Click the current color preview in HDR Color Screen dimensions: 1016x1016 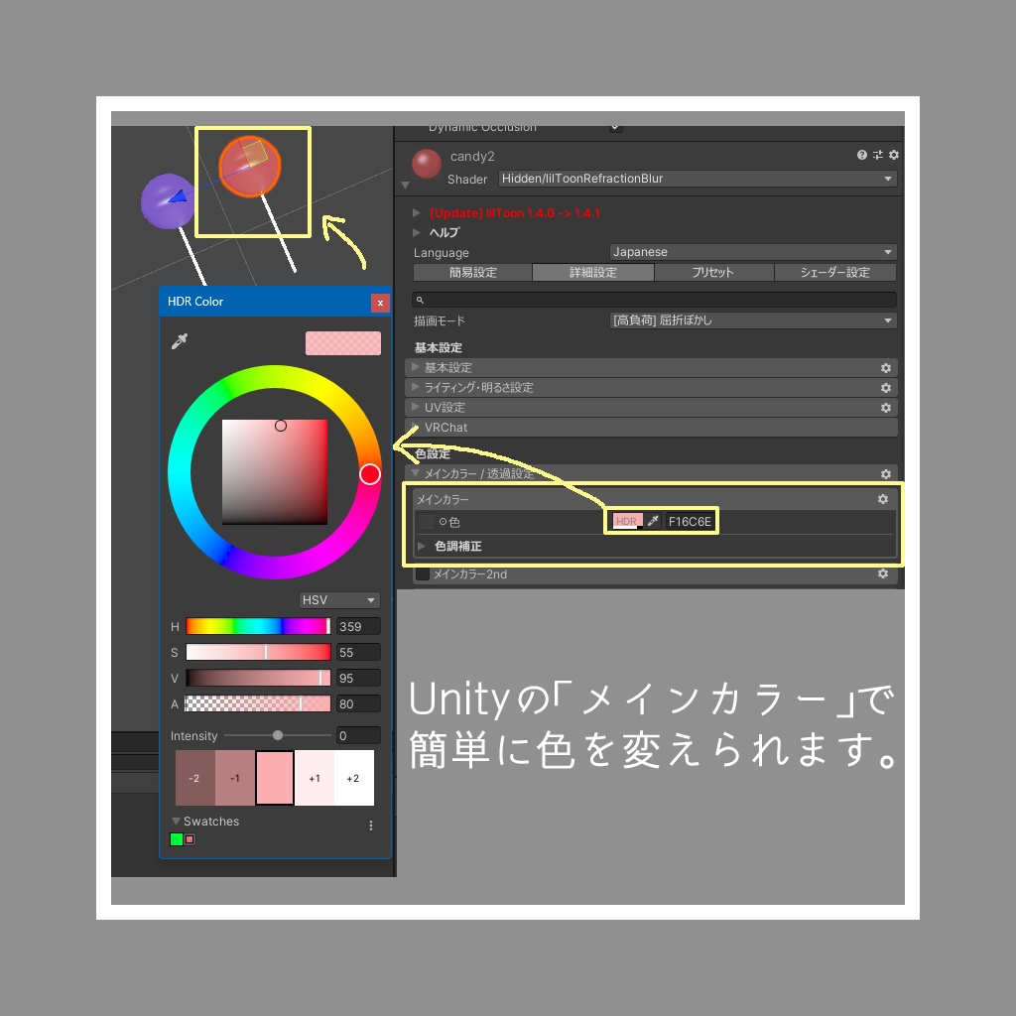click(342, 343)
